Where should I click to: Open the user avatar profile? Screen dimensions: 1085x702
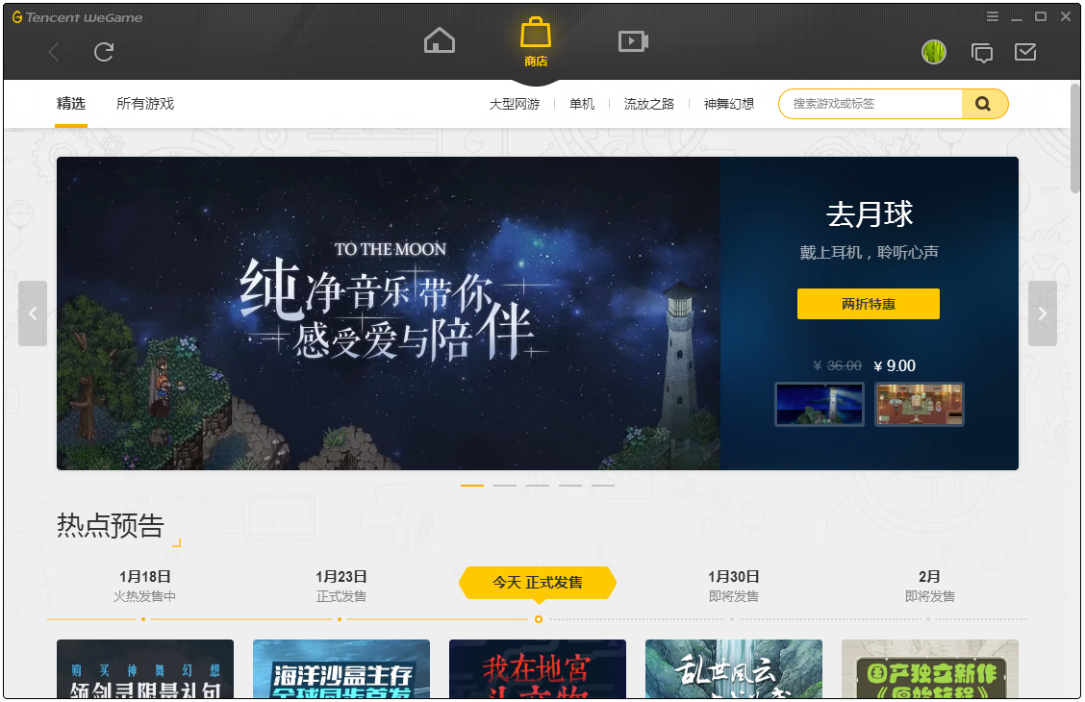point(933,52)
